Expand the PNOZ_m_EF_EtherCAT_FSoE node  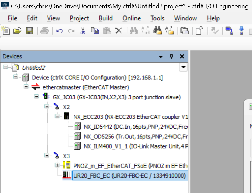pyautogui.click(x=57, y=165)
